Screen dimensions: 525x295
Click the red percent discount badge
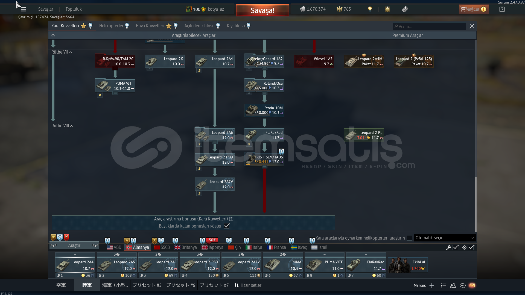(66, 237)
